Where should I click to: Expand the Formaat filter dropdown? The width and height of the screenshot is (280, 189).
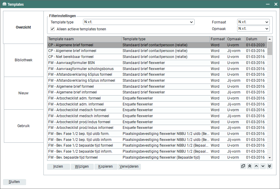pos(253,22)
